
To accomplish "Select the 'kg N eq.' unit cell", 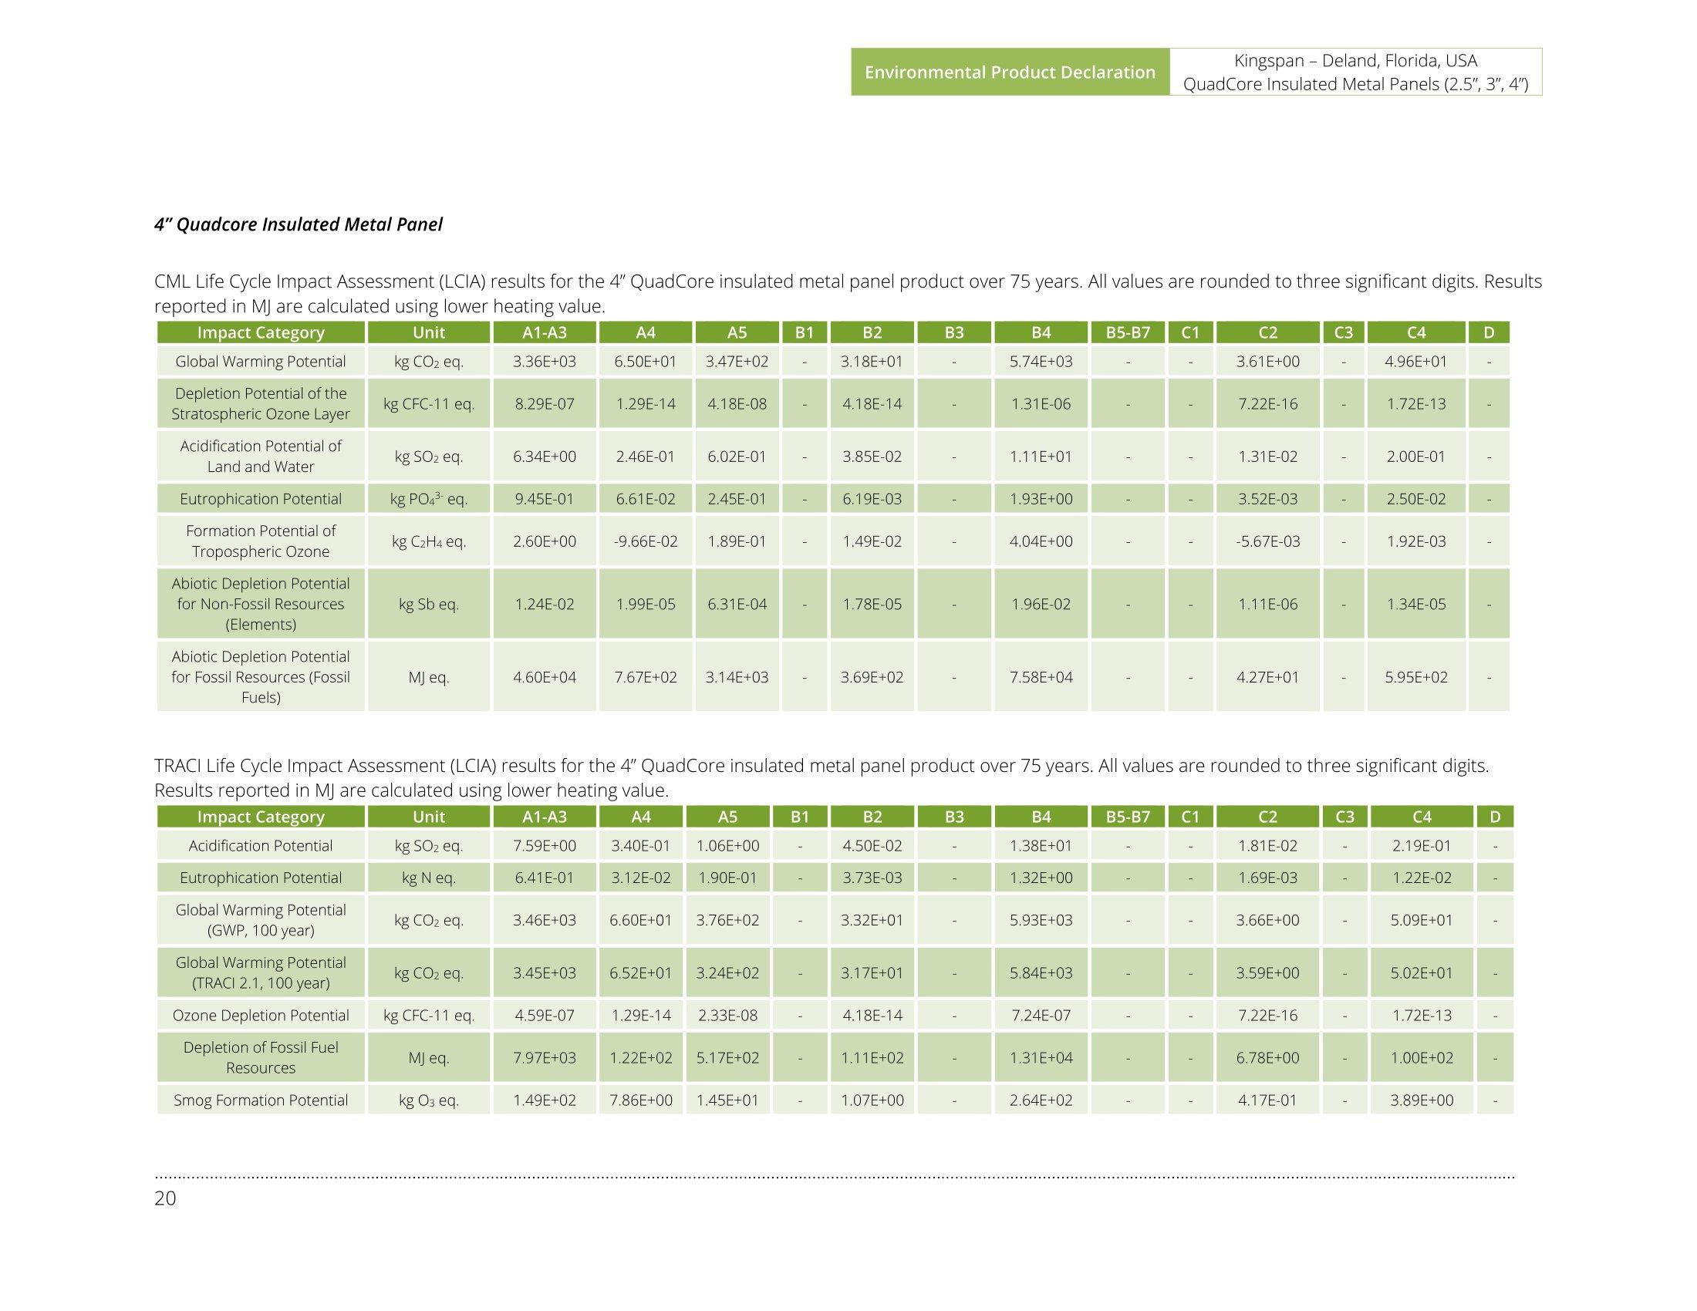I will (429, 878).
